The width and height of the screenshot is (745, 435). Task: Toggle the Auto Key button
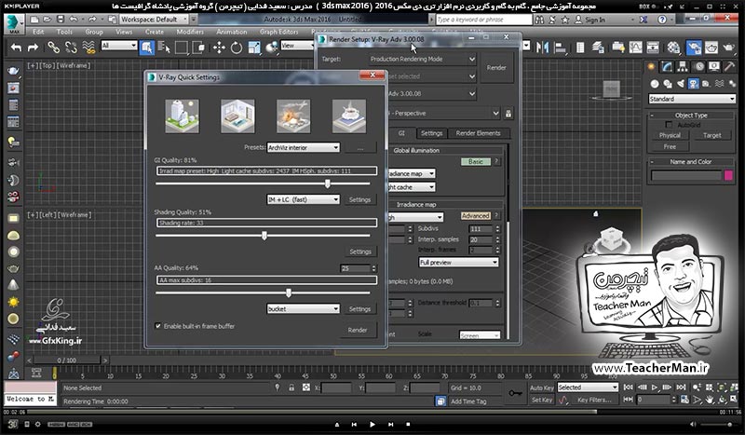click(542, 387)
